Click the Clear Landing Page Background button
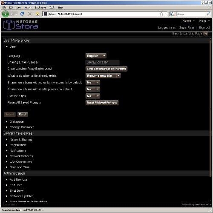 click(x=106, y=69)
